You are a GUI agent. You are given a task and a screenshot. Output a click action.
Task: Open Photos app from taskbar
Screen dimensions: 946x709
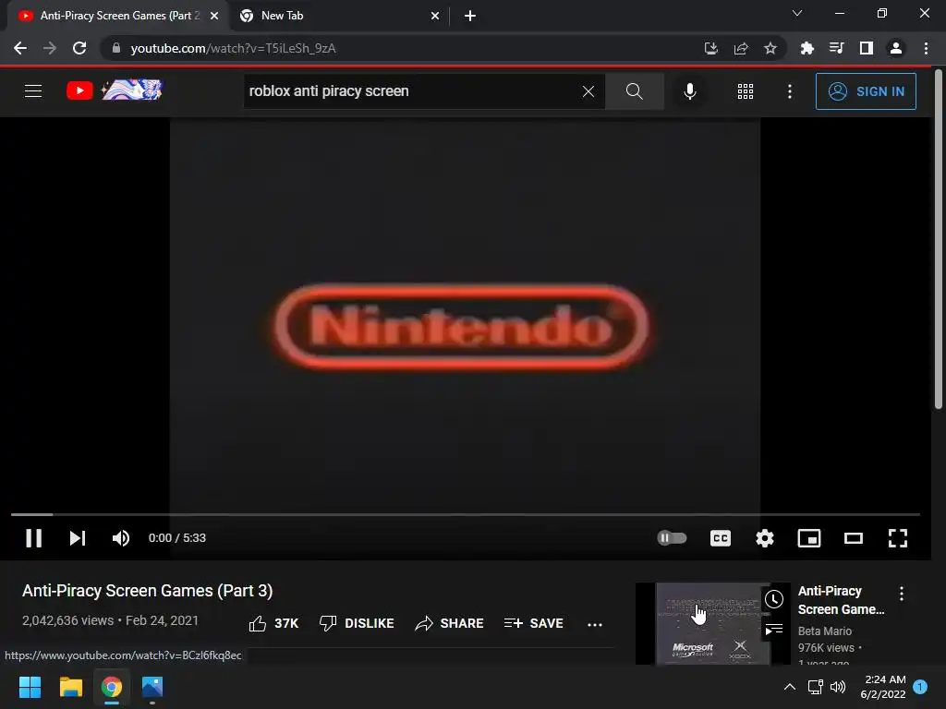[152, 687]
